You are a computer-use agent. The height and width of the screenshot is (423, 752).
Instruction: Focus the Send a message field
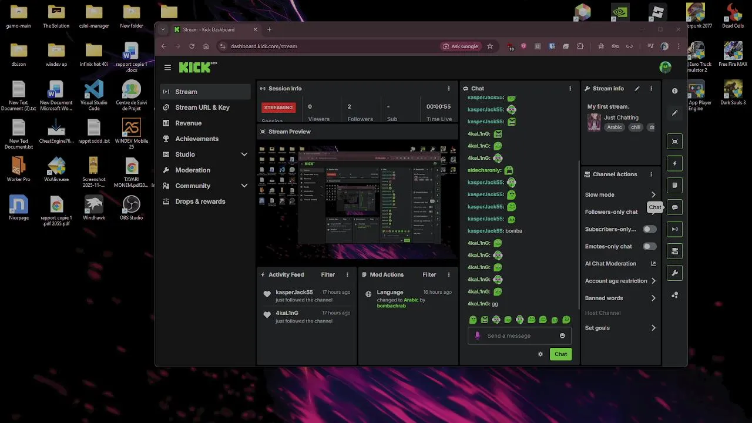(519, 336)
